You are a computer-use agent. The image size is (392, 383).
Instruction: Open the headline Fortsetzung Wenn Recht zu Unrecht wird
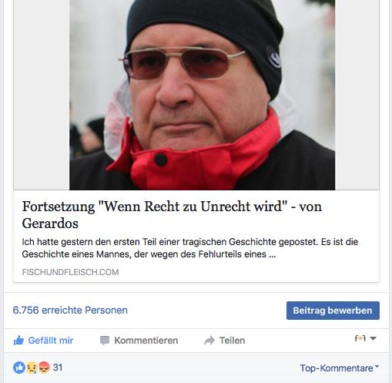(172, 214)
